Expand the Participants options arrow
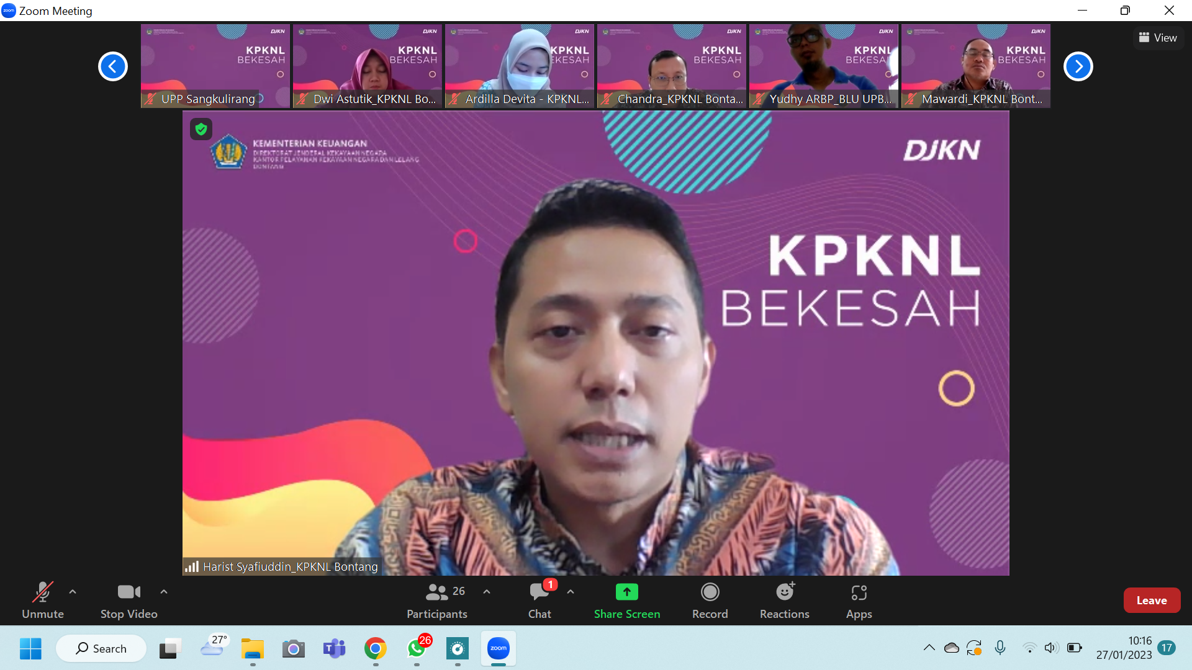The image size is (1192, 670). pyautogui.click(x=487, y=592)
